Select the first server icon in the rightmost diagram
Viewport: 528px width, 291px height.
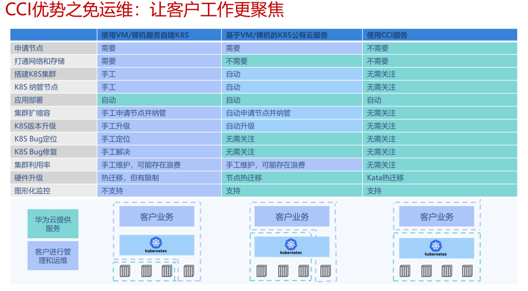click(x=405, y=271)
